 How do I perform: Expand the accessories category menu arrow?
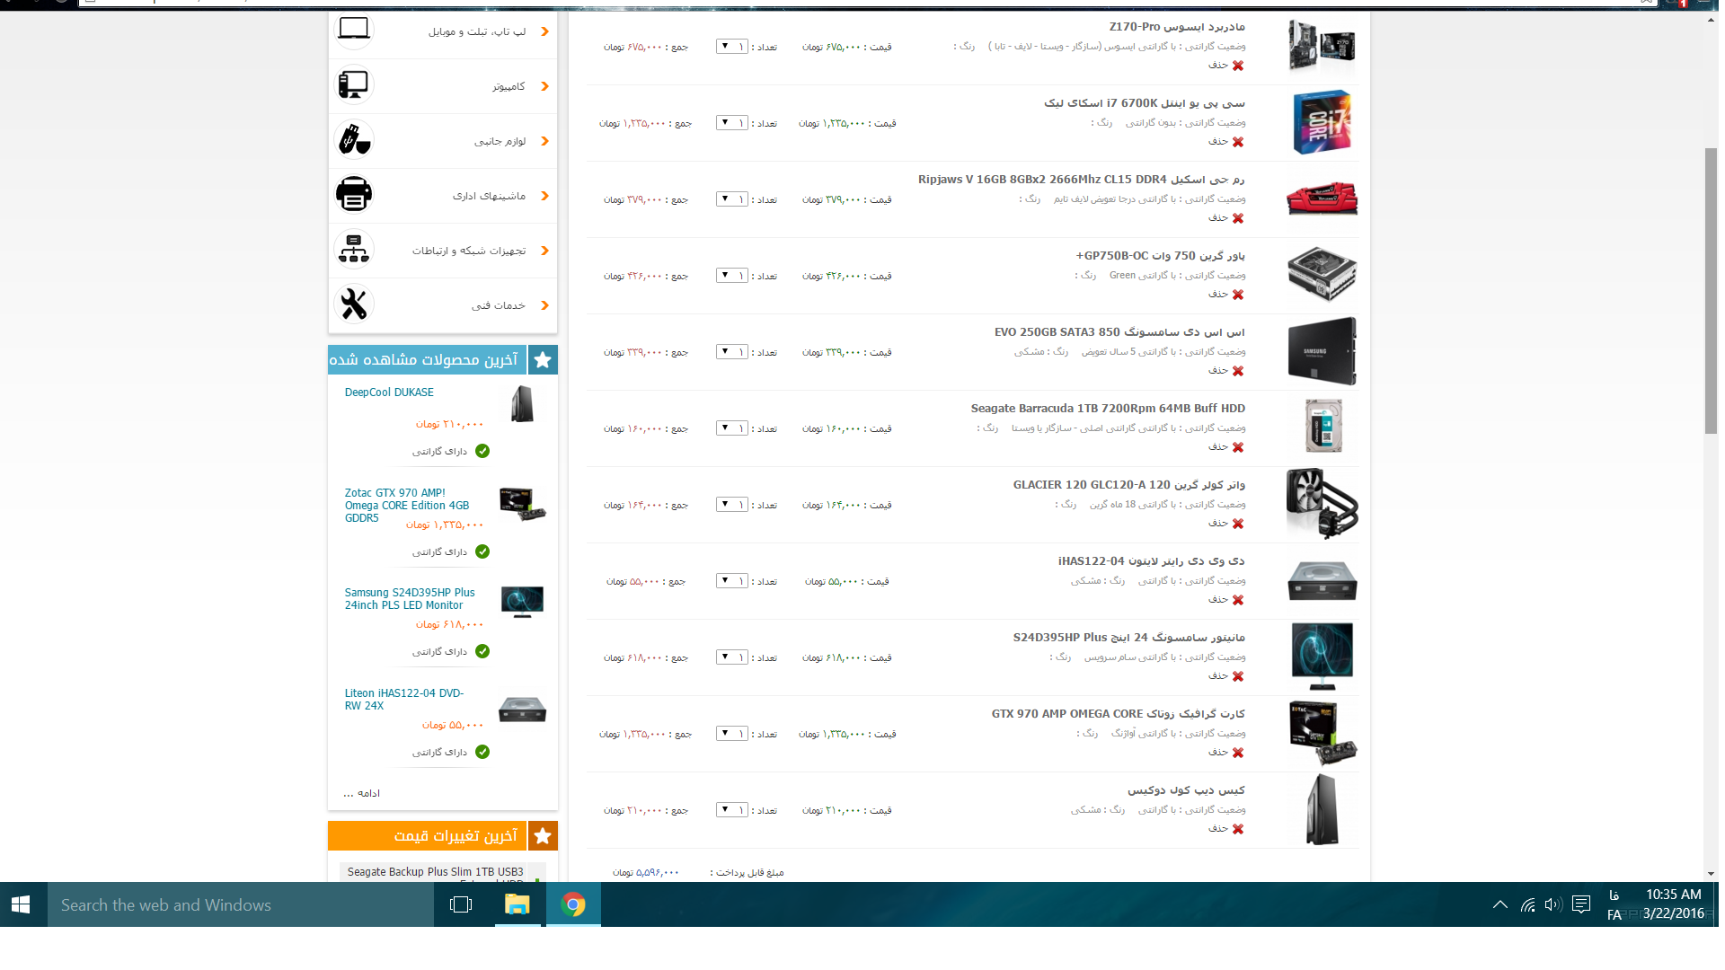click(544, 141)
